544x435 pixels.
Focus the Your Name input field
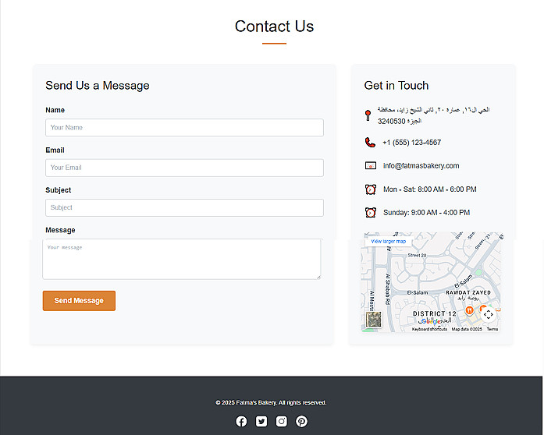point(184,128)
